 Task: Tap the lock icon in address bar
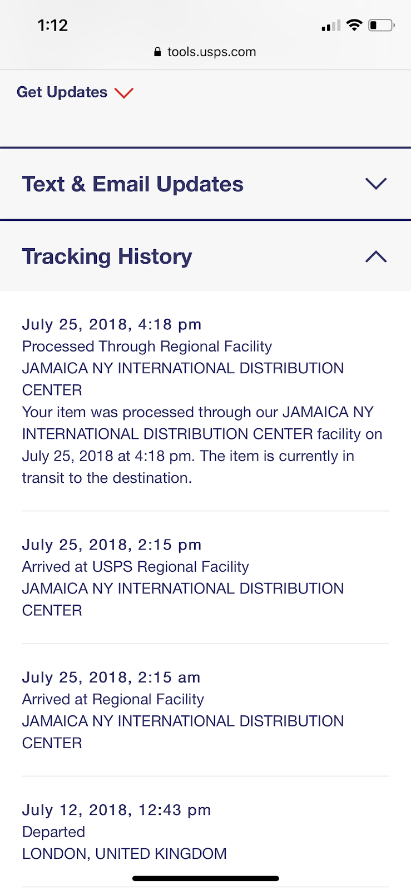[x=157, y=52]
